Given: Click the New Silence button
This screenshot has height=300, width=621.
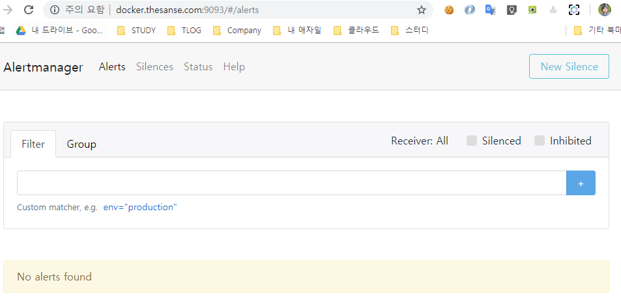Looking at the screenshot, I should coord(569,66).
